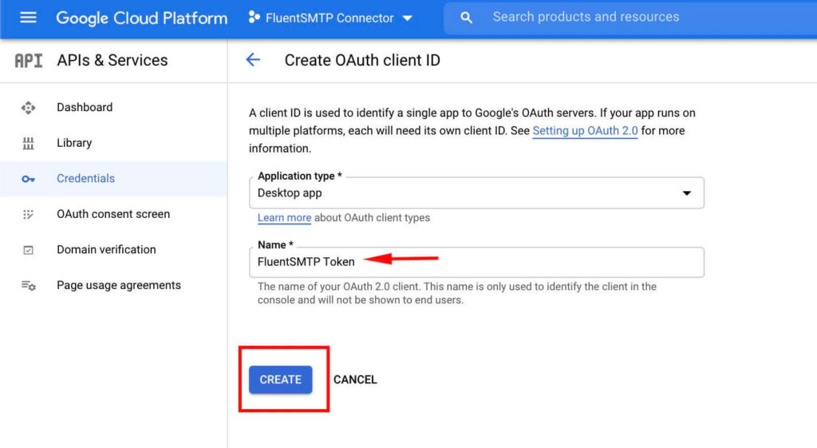Click the API logo icon in the sidebar header
This screenshot has height=448, width=817.
point(28,61)
